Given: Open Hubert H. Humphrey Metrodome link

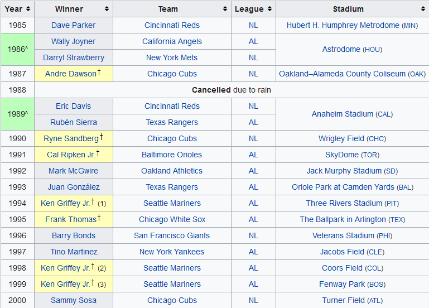Looking at the screenshot, I should pyautogui.click(x=343, y=25).
